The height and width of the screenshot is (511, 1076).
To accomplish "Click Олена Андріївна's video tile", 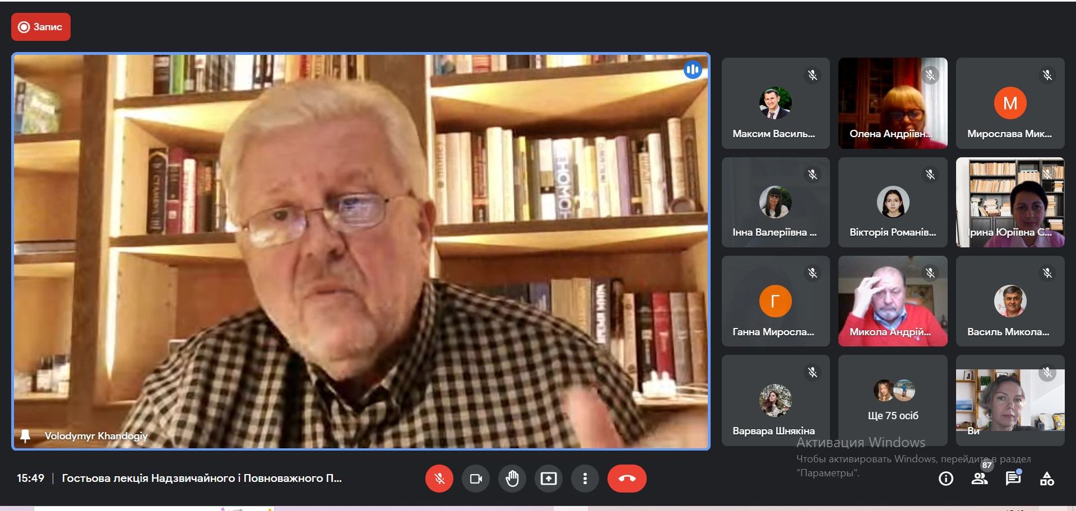I will (893, 104).
